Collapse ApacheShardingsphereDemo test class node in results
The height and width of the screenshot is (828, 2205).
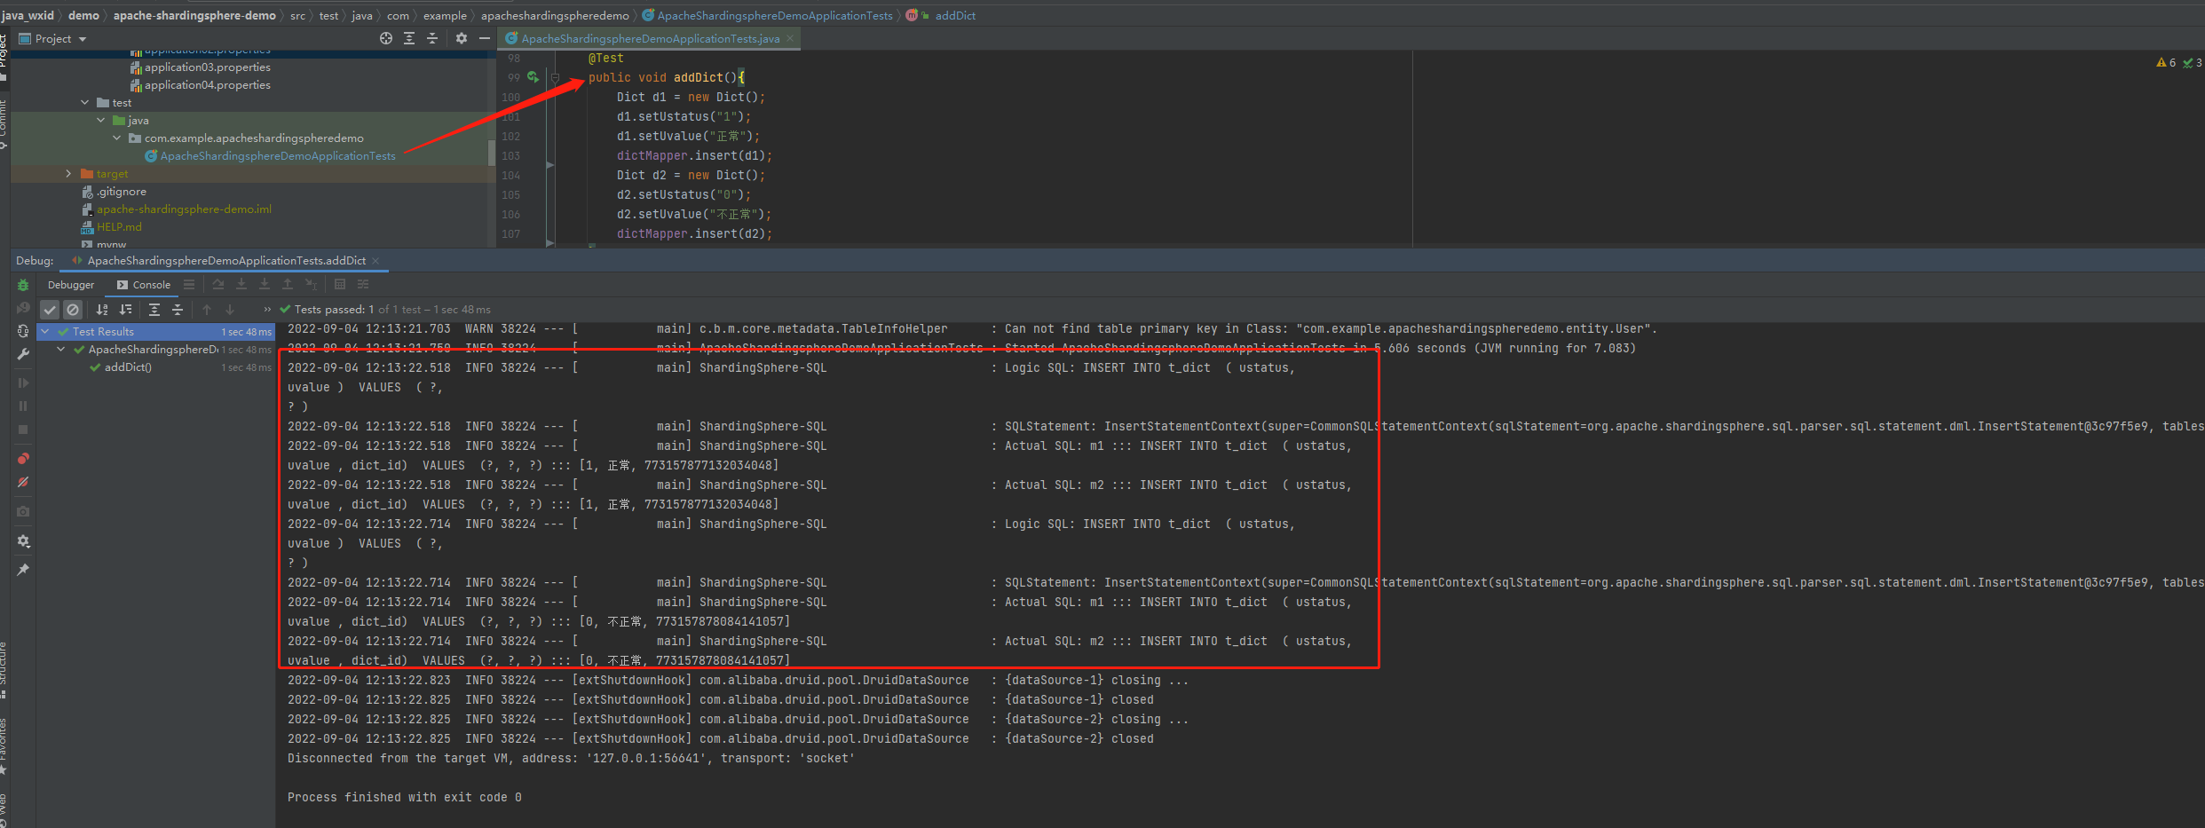61,350
